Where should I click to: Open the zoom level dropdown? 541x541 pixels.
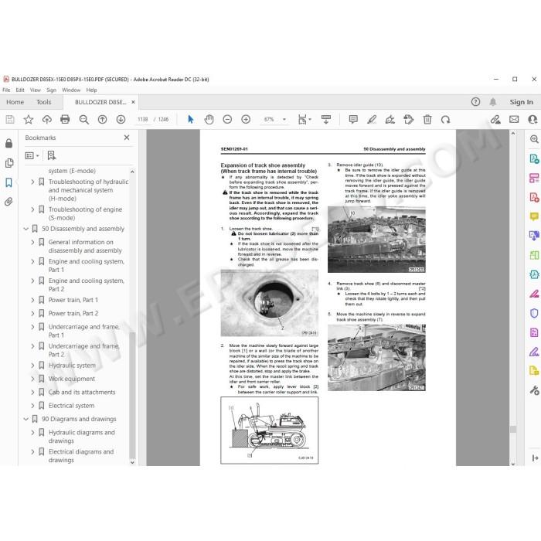coord(284,119)
